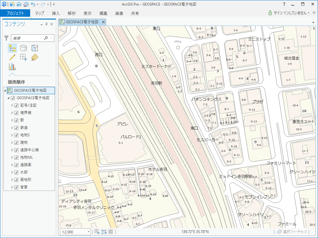Select the 解析 ribbon tab
318x238 pixels.
(x=72, y=13)
